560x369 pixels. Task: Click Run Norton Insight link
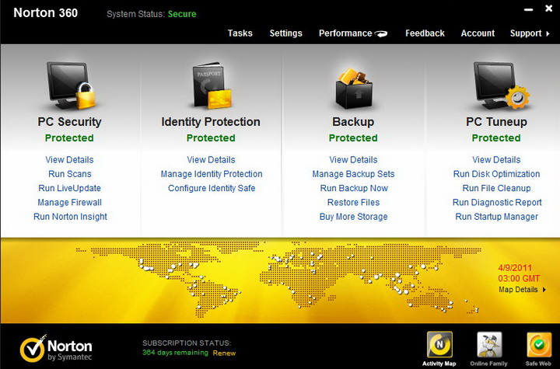(x=70, y=217)
